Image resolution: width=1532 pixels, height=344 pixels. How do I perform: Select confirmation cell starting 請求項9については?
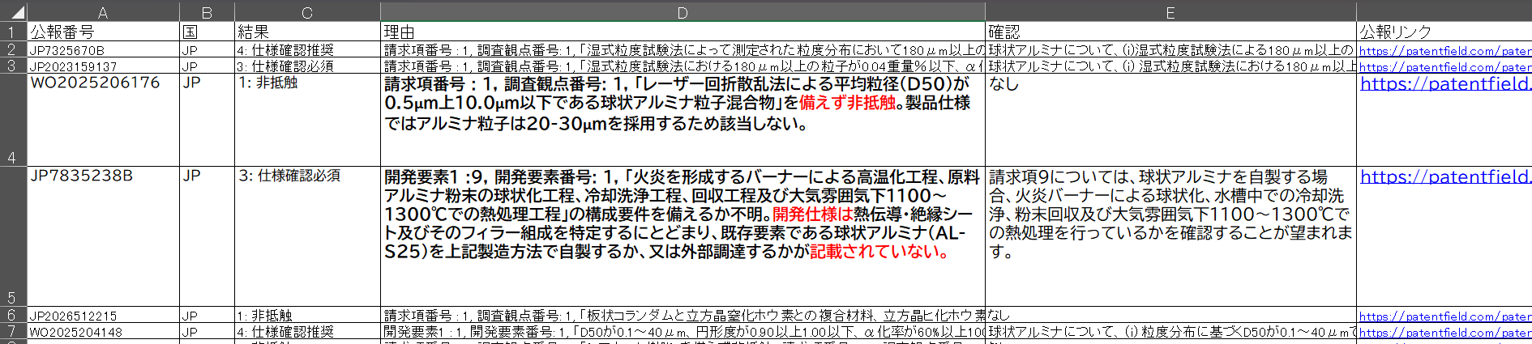point(1170,236)
